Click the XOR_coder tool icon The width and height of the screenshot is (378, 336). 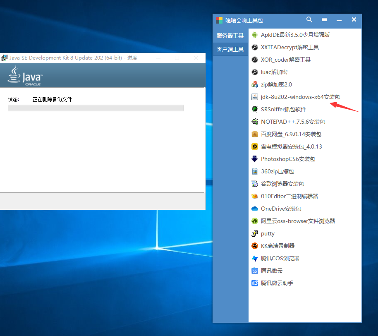(255, 60)
